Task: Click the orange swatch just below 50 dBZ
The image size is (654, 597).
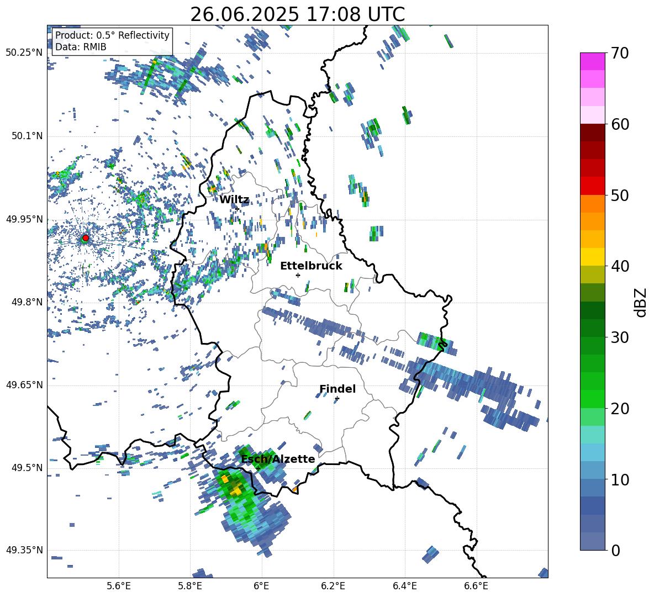Action: point(593,204)
